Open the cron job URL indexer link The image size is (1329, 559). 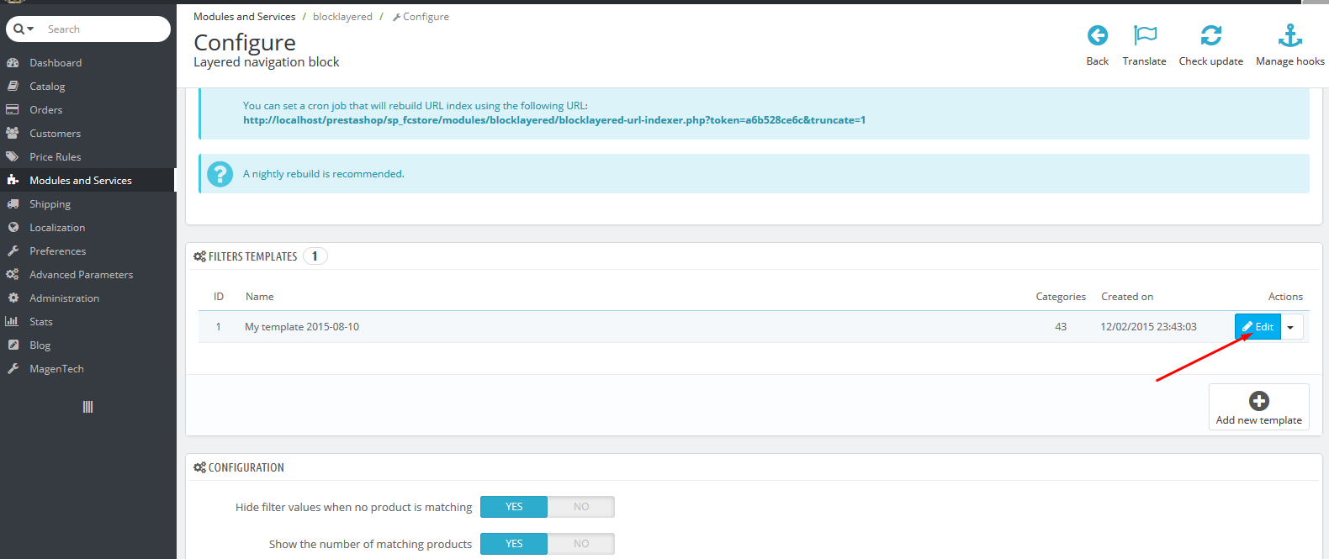pos(554,120)
